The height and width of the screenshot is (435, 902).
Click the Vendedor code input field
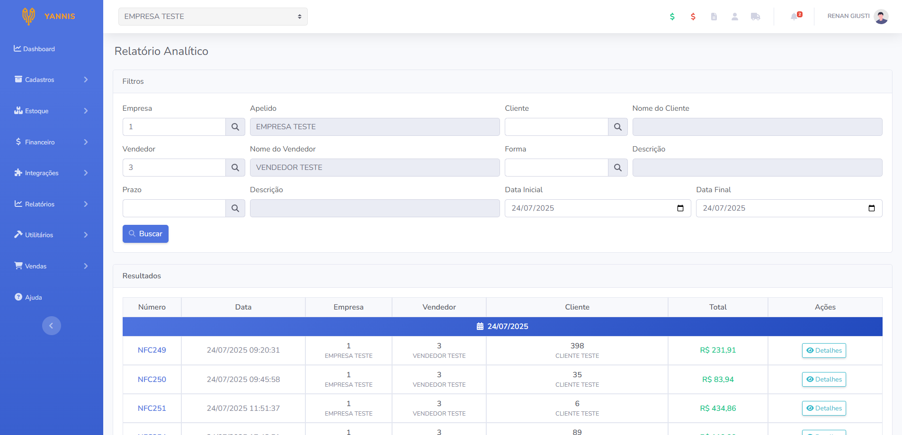[x=174, y=168]
